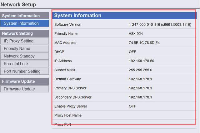Image resolution: width=200 pixels, height=133 pixels.
Task: Click the Secondary DNS Server label
Action: click(x=73, y=97)
